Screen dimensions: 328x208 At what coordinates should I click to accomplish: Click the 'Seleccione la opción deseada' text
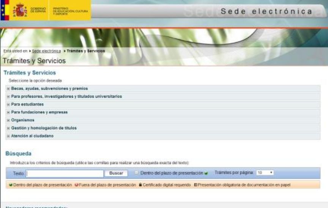35,81
